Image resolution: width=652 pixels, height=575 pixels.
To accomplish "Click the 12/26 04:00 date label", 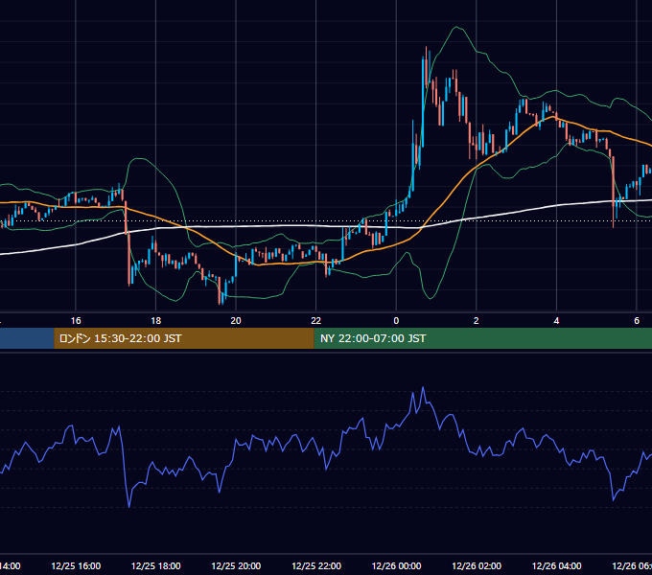I will [x=557, y=566].
